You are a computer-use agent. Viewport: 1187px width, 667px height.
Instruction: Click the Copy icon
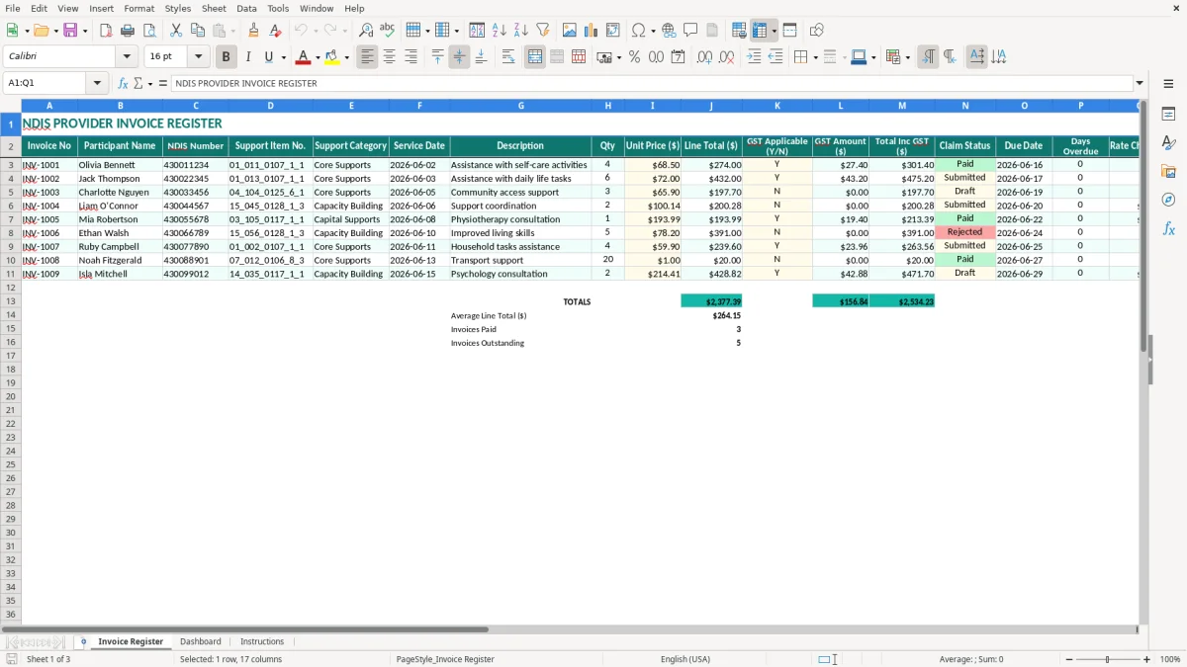point(197,31)
